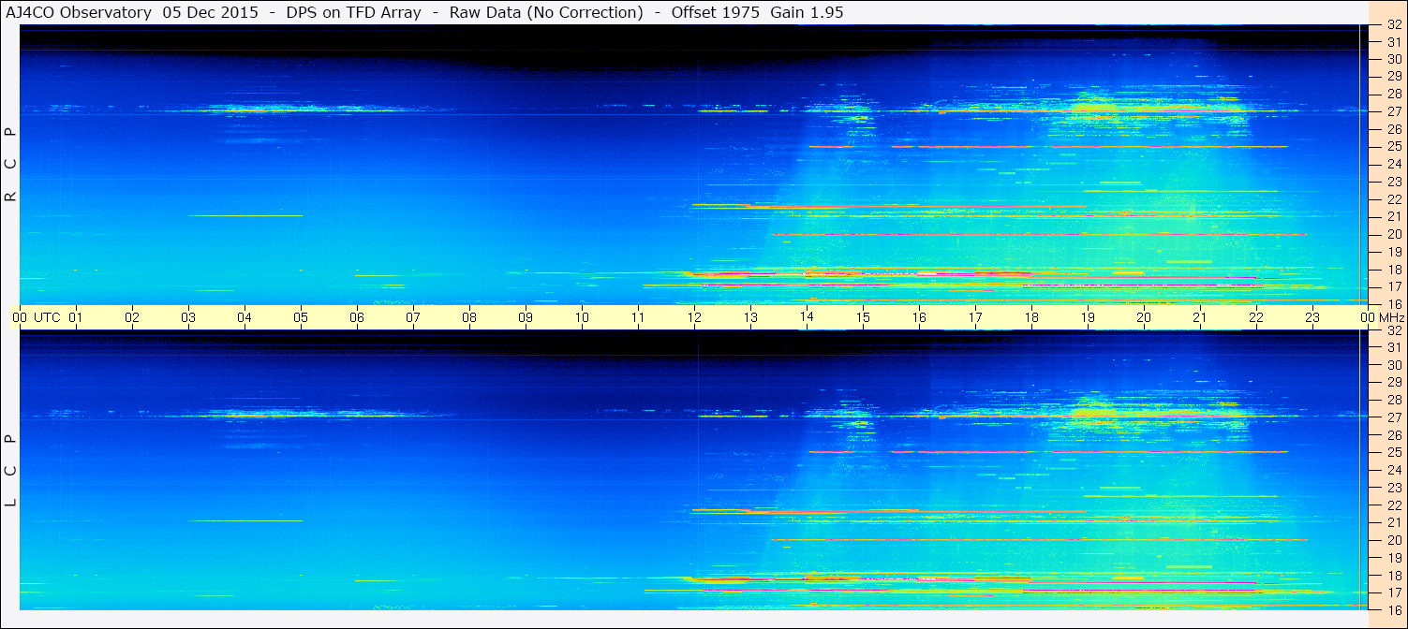This screenshot has width=1408, height=629.
Task: Select the 01 hour marker on the time axis
Action: [76, 317]
